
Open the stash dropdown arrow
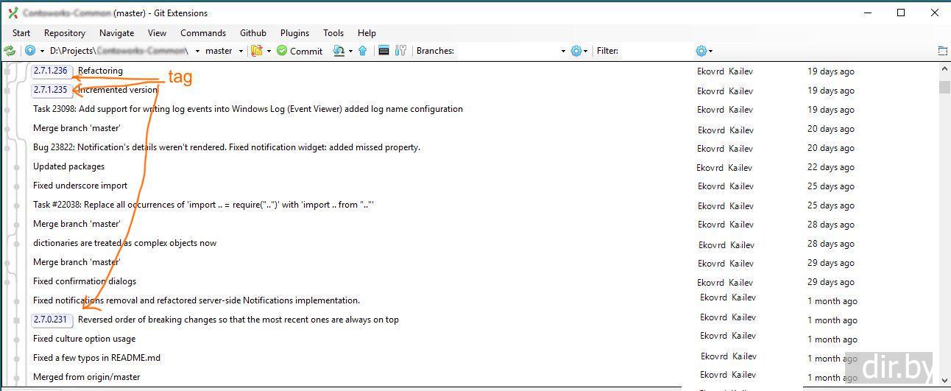coord(269,52)
